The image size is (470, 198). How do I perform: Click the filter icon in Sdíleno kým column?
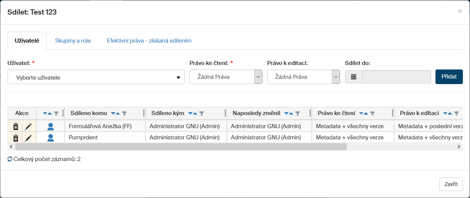[x=201, y=114]
